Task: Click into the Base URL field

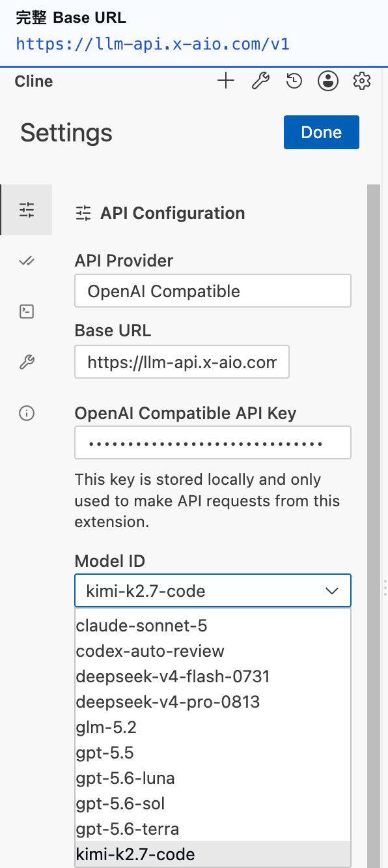Action: point(182,362)
